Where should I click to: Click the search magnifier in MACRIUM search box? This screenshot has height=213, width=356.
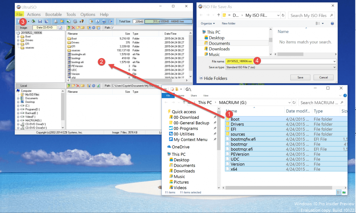[342, 103]
